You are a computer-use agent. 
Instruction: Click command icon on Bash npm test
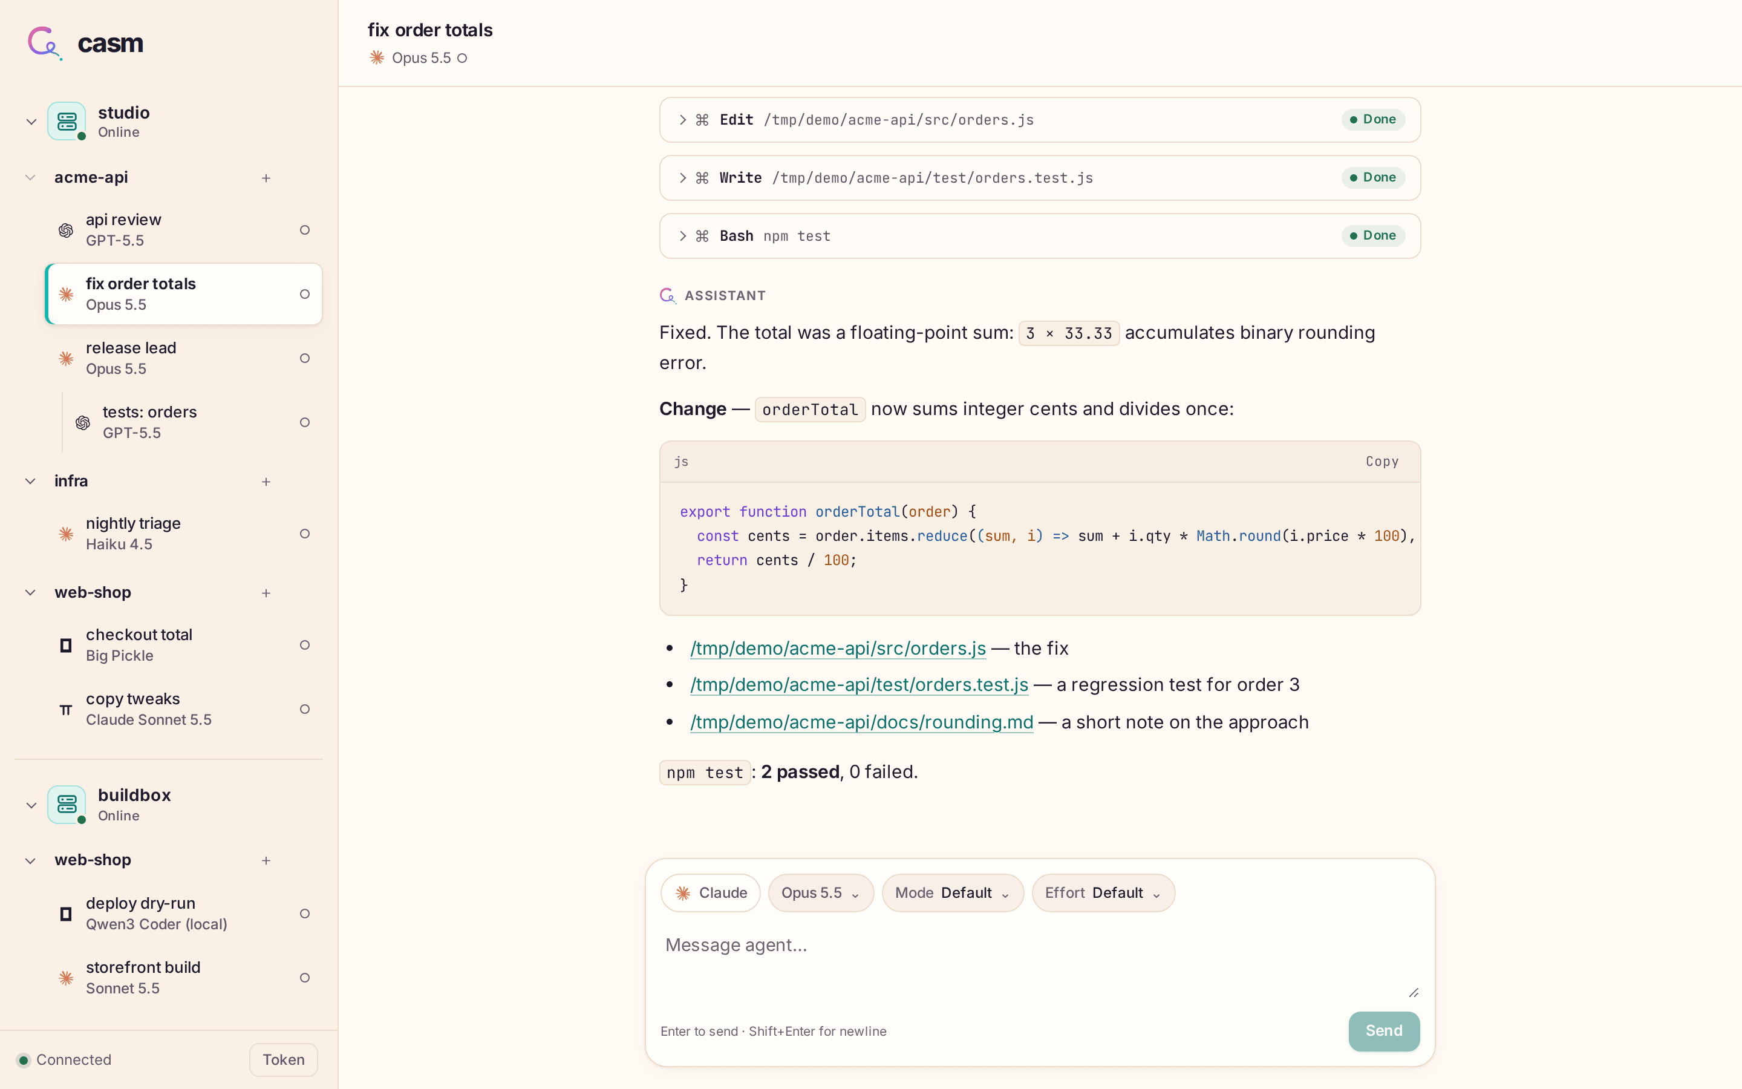coord(702,236)
